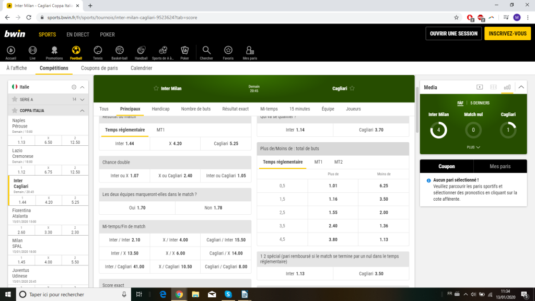Screen dimensions: 535x301
Task: Select the Tennis sport icon
Action: click(98, 53)
